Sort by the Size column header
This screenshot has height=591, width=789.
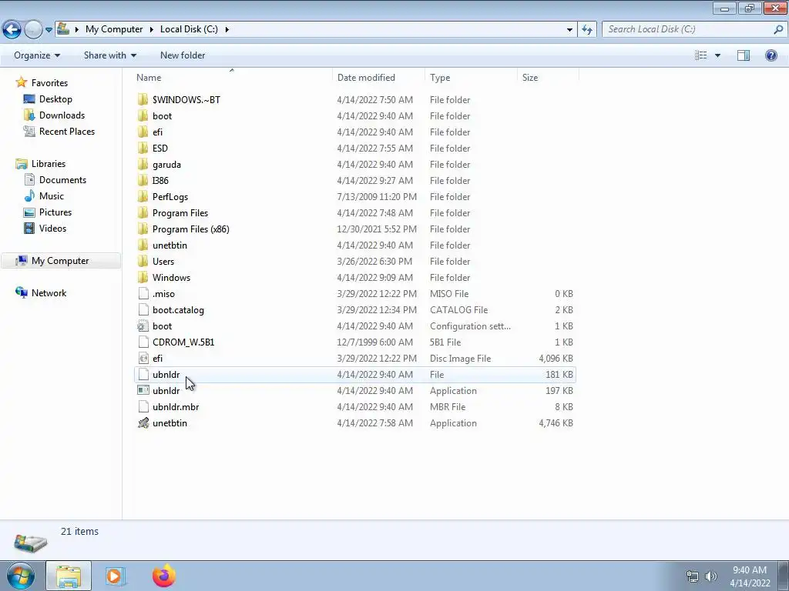click(x=530, y=78)
